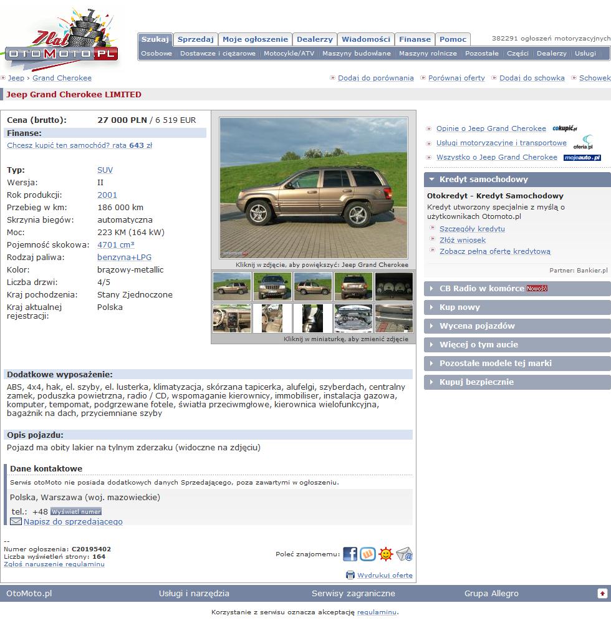This screenshot has width=611, height=628.
Task: Click the mojeauto.pl logo
Action: [x=582, y=157]
